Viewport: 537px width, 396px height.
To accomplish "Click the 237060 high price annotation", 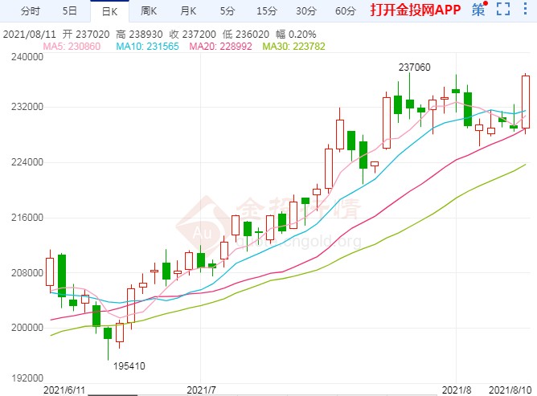I will pyautogui.click(x=414, y=67).
